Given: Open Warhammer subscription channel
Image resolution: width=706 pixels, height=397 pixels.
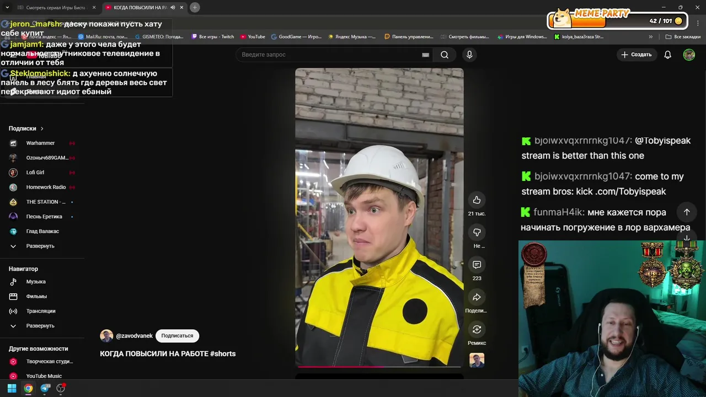Looking at the screenshot, I should click(x=41, y=143).
